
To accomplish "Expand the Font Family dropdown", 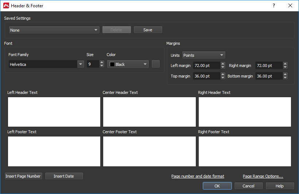I will point(81,64).
